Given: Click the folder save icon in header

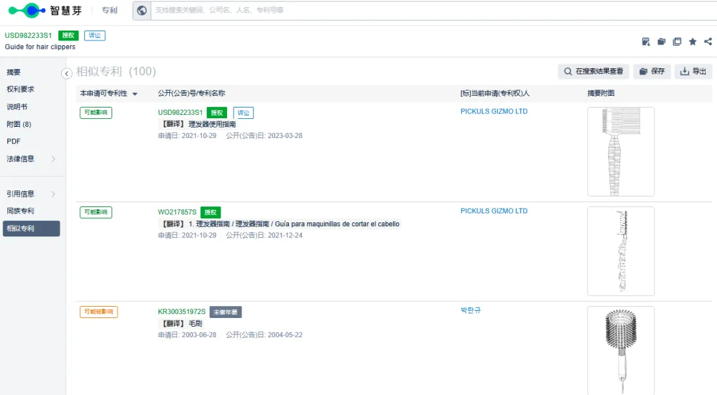Looking at the screenshot, I should pyautogui.click(x=661, y=42).
